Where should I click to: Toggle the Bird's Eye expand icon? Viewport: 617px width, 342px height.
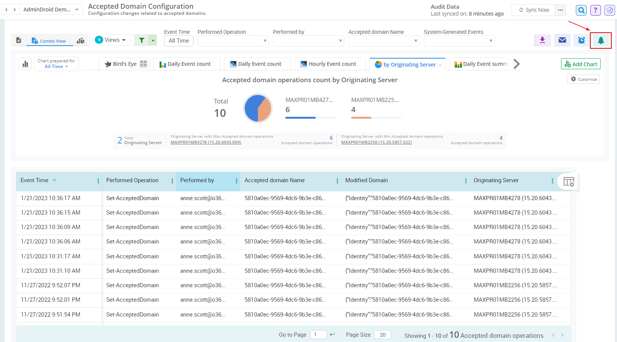tap(143, 64)
